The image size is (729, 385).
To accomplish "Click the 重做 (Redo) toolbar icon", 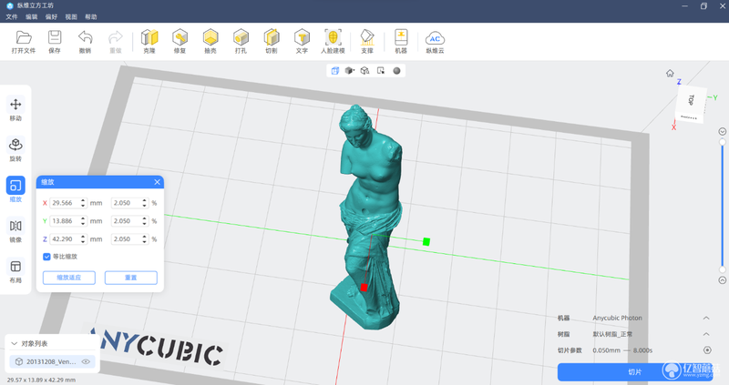I will point(116,41).
